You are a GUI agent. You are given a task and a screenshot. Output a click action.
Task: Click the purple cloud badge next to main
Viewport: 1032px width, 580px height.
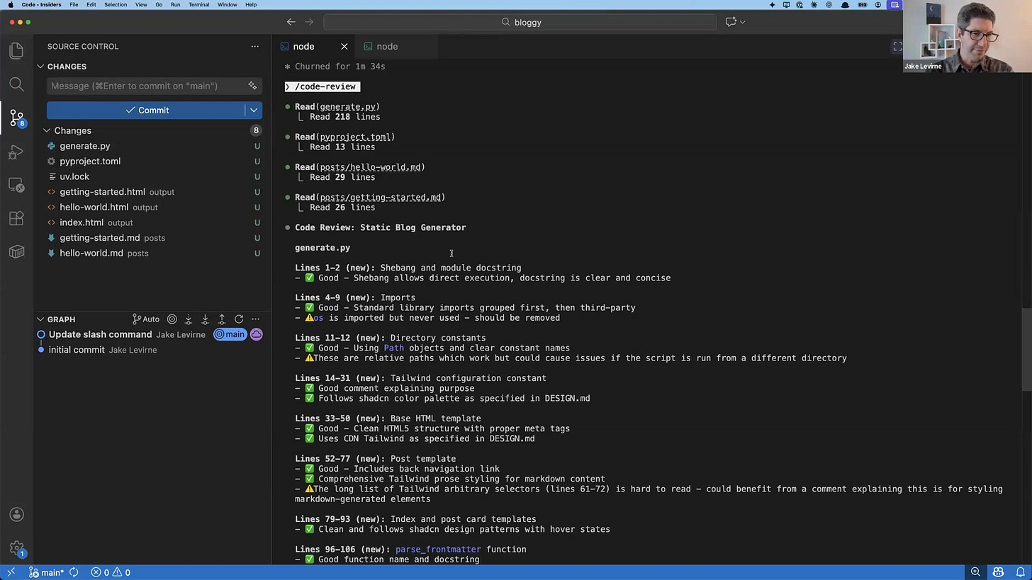[x=256, y=334]
